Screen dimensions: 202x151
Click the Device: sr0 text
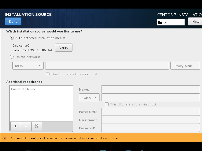21,46
